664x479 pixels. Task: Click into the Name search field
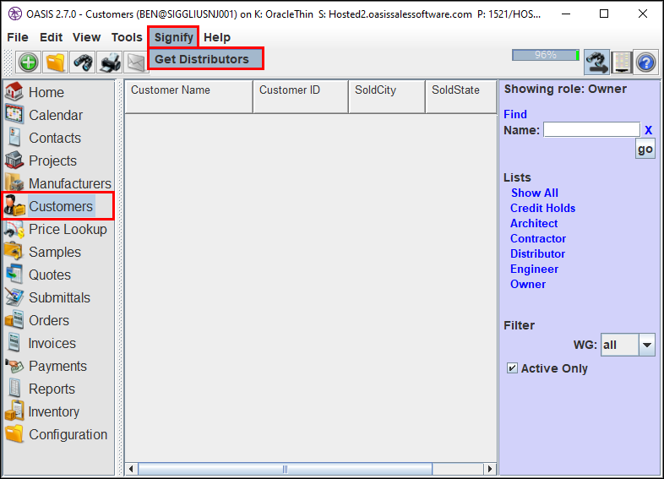pyautogui.click(x=591, y=129)
